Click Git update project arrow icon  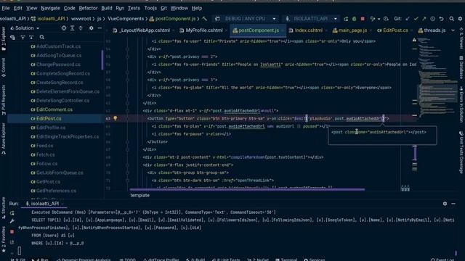click(408, 19)
